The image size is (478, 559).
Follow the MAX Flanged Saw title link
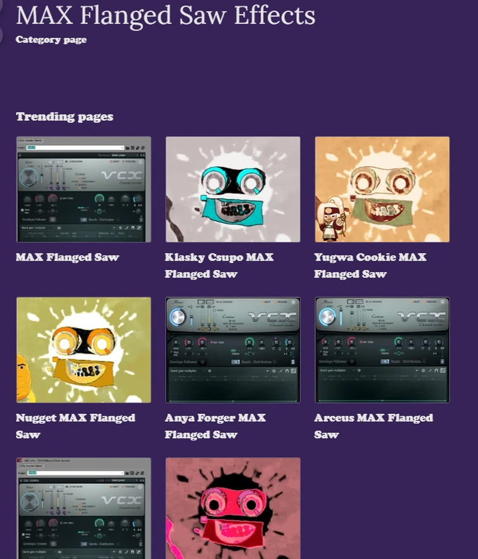[x=67, y=257]
